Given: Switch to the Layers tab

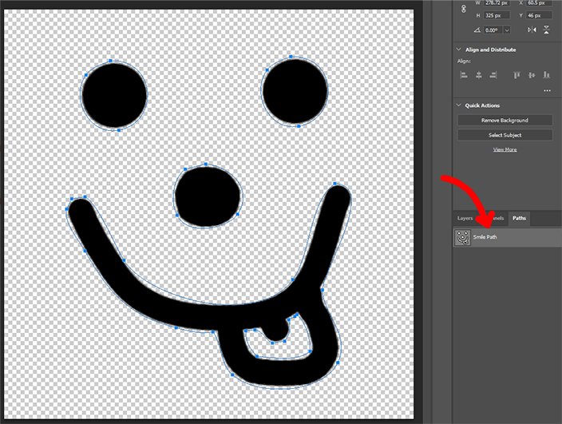Looking at the screenshot, I should pos(465,218).
